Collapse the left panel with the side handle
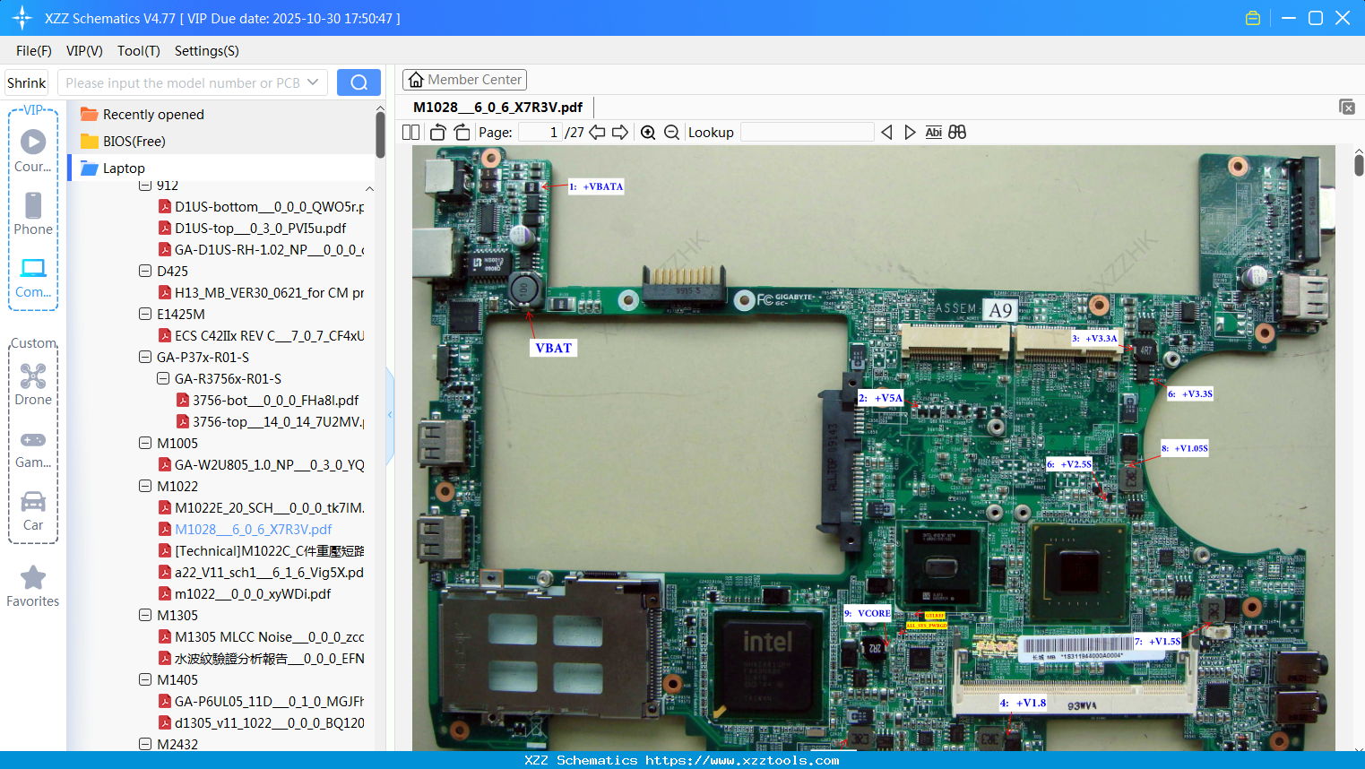Screen dimensions: 1365x769 [390, 415]
